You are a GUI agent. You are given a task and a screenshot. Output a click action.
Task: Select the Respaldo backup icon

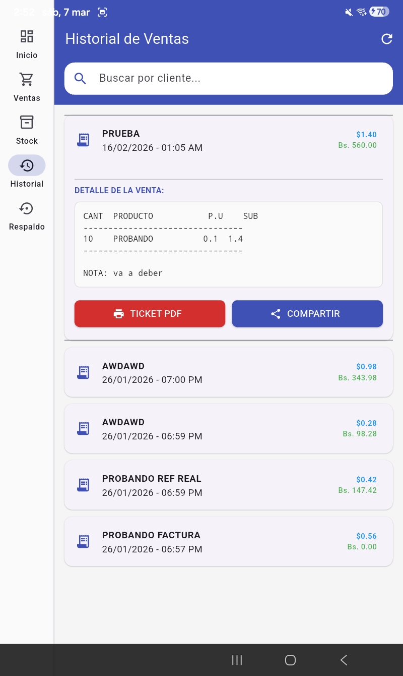coord(27,208)
